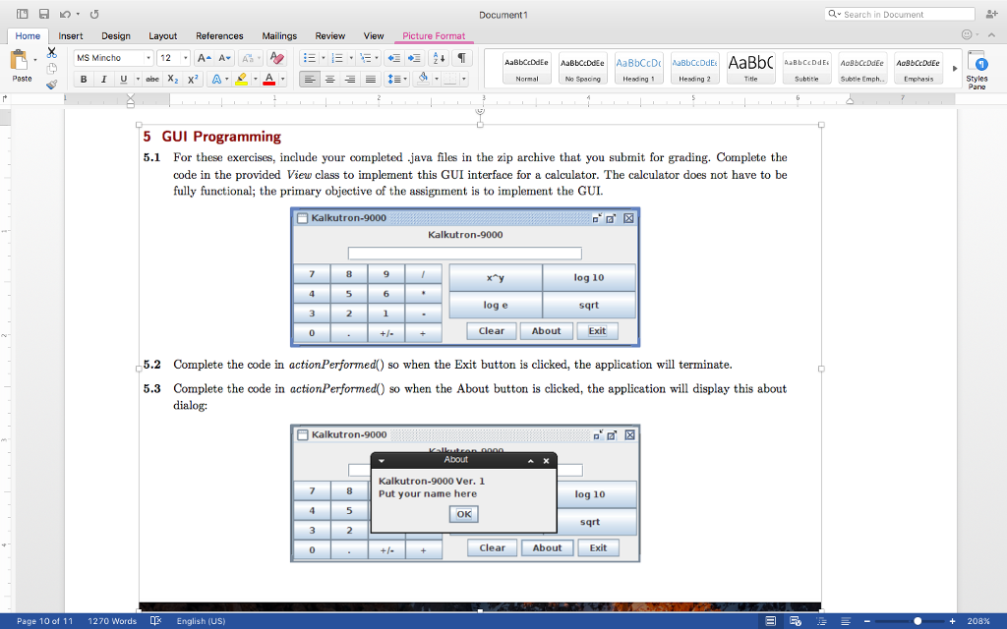Toggle Bold formatting
The width and height of the screenshot is (1007, 629).
(x=84, y=79)
